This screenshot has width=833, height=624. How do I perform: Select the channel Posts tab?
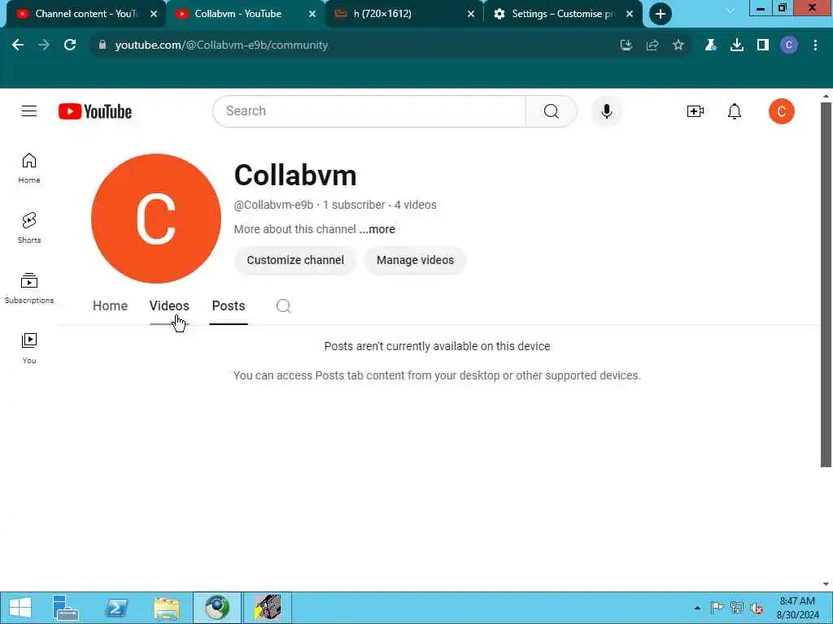pyautogui.click(x=229, y=305)
